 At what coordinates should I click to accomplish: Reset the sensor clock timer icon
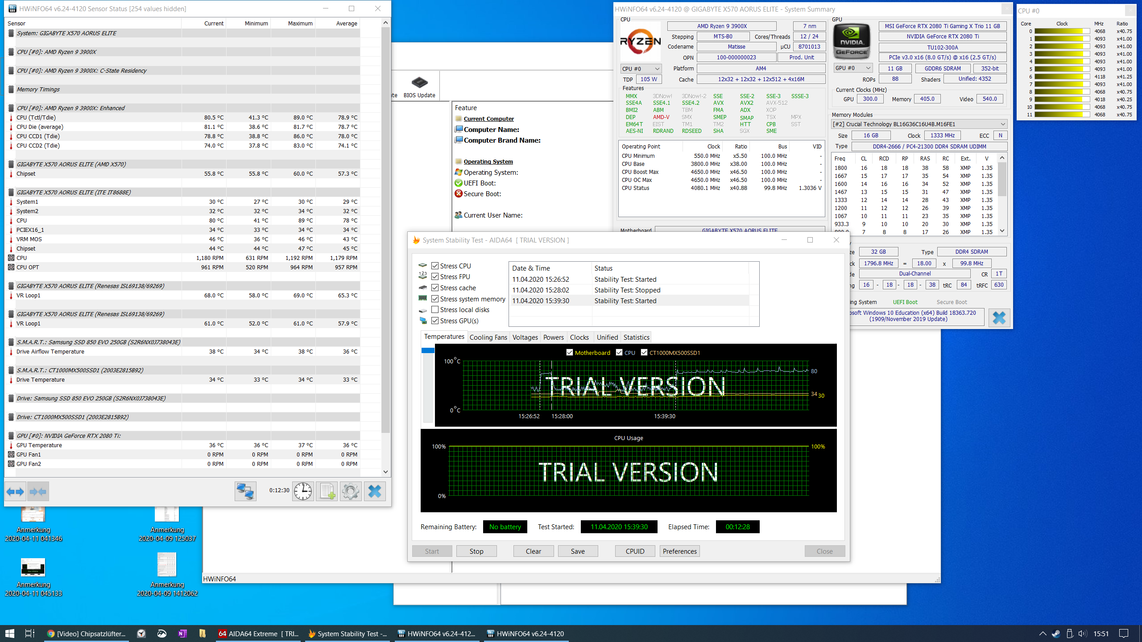click(303, 492)
